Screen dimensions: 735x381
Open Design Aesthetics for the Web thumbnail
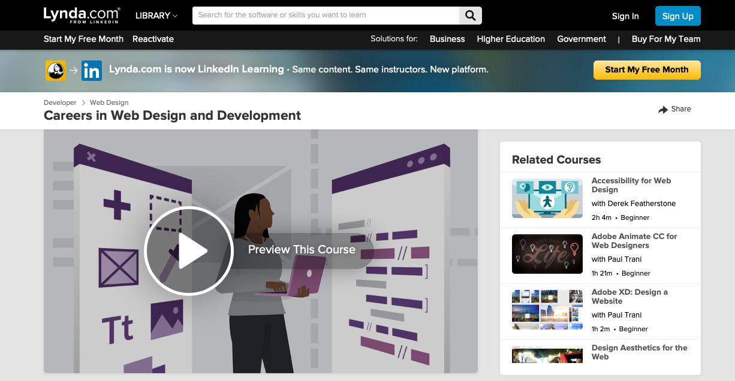pos(547,355)
